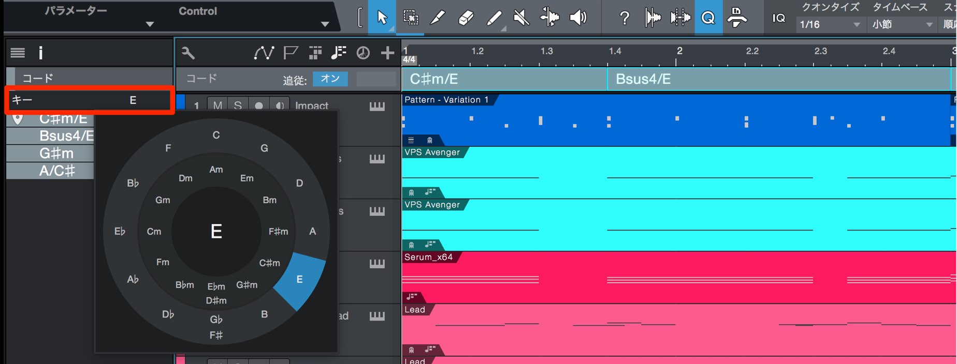Select the Range tool
957x364 pixels.
pyautogui.click(x=411, y=18)
